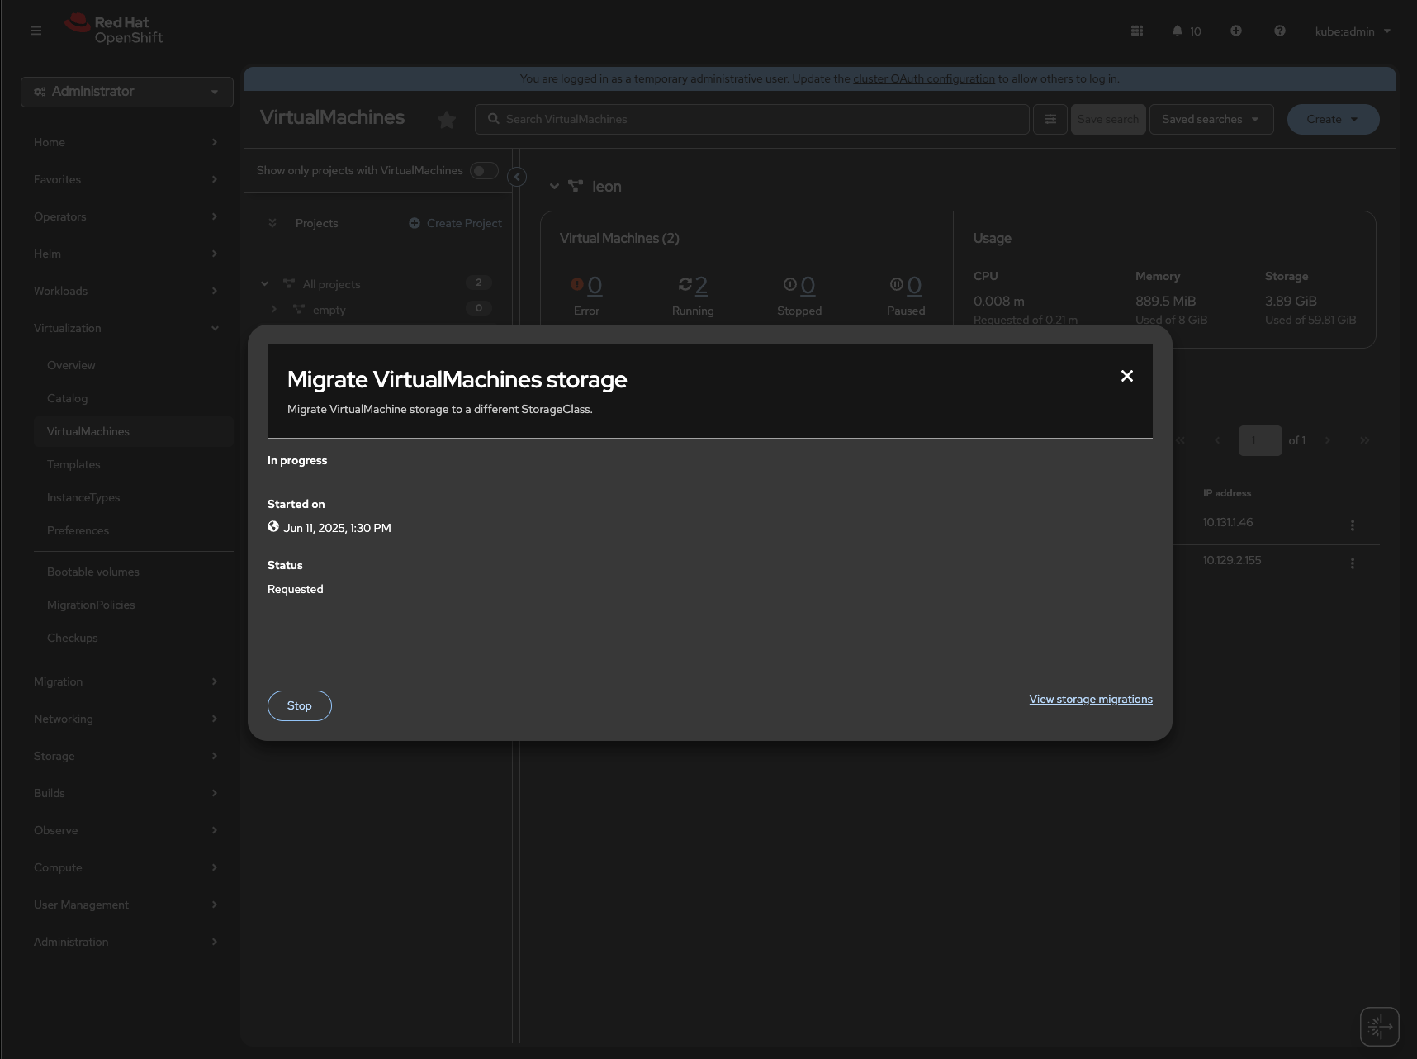This screenshot has width=1417, height=1059.
Task: Go to the previous page arrow
Action: (1217, 440)
